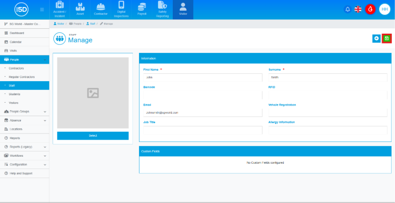Click the Custom Fields panel header

click(265, 151)
